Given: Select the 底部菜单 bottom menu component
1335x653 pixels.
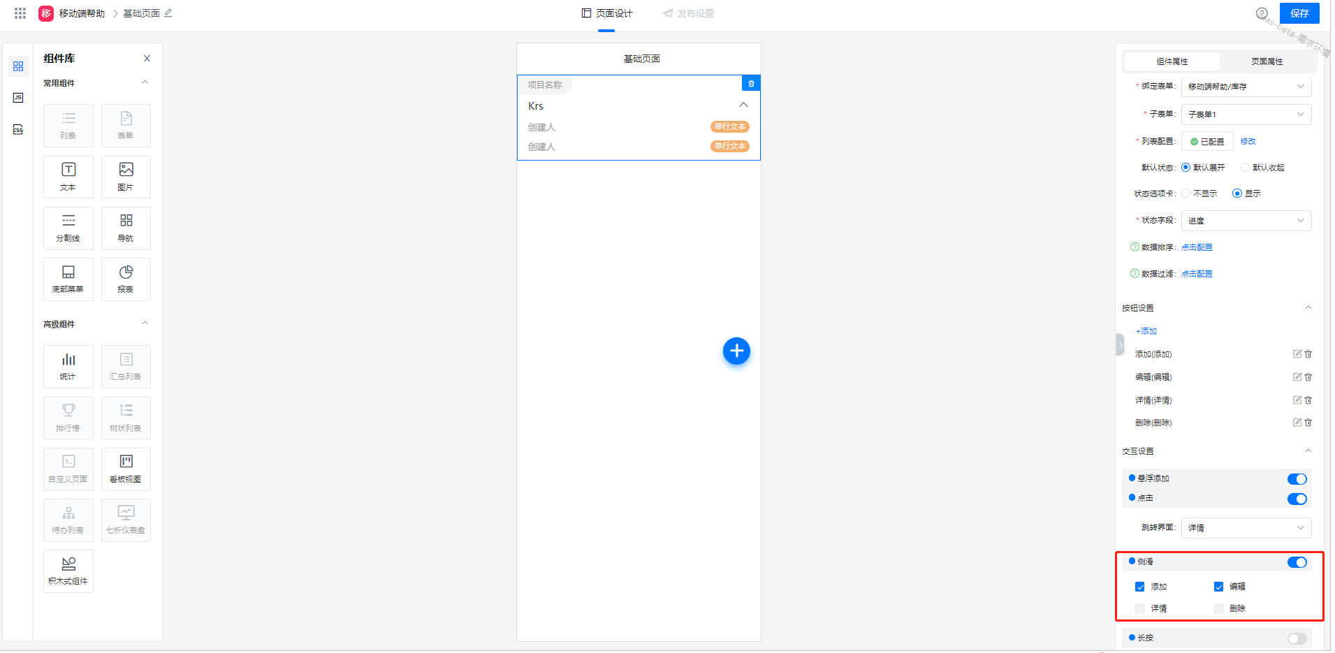Looking at the screenshot, I should [x=68, y=279].
